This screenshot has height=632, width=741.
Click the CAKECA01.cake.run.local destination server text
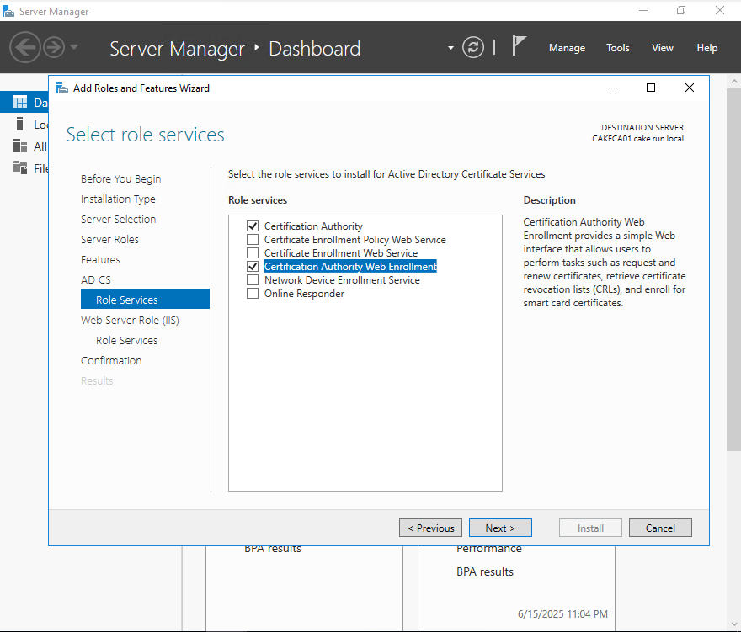coord(638,138)
